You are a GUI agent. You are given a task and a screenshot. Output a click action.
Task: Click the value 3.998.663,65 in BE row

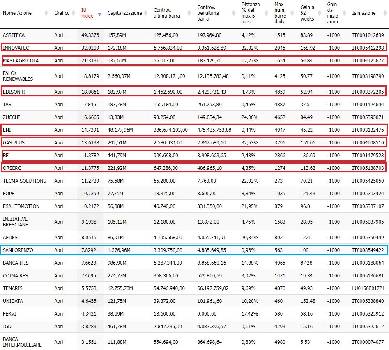tap(212, 156)
